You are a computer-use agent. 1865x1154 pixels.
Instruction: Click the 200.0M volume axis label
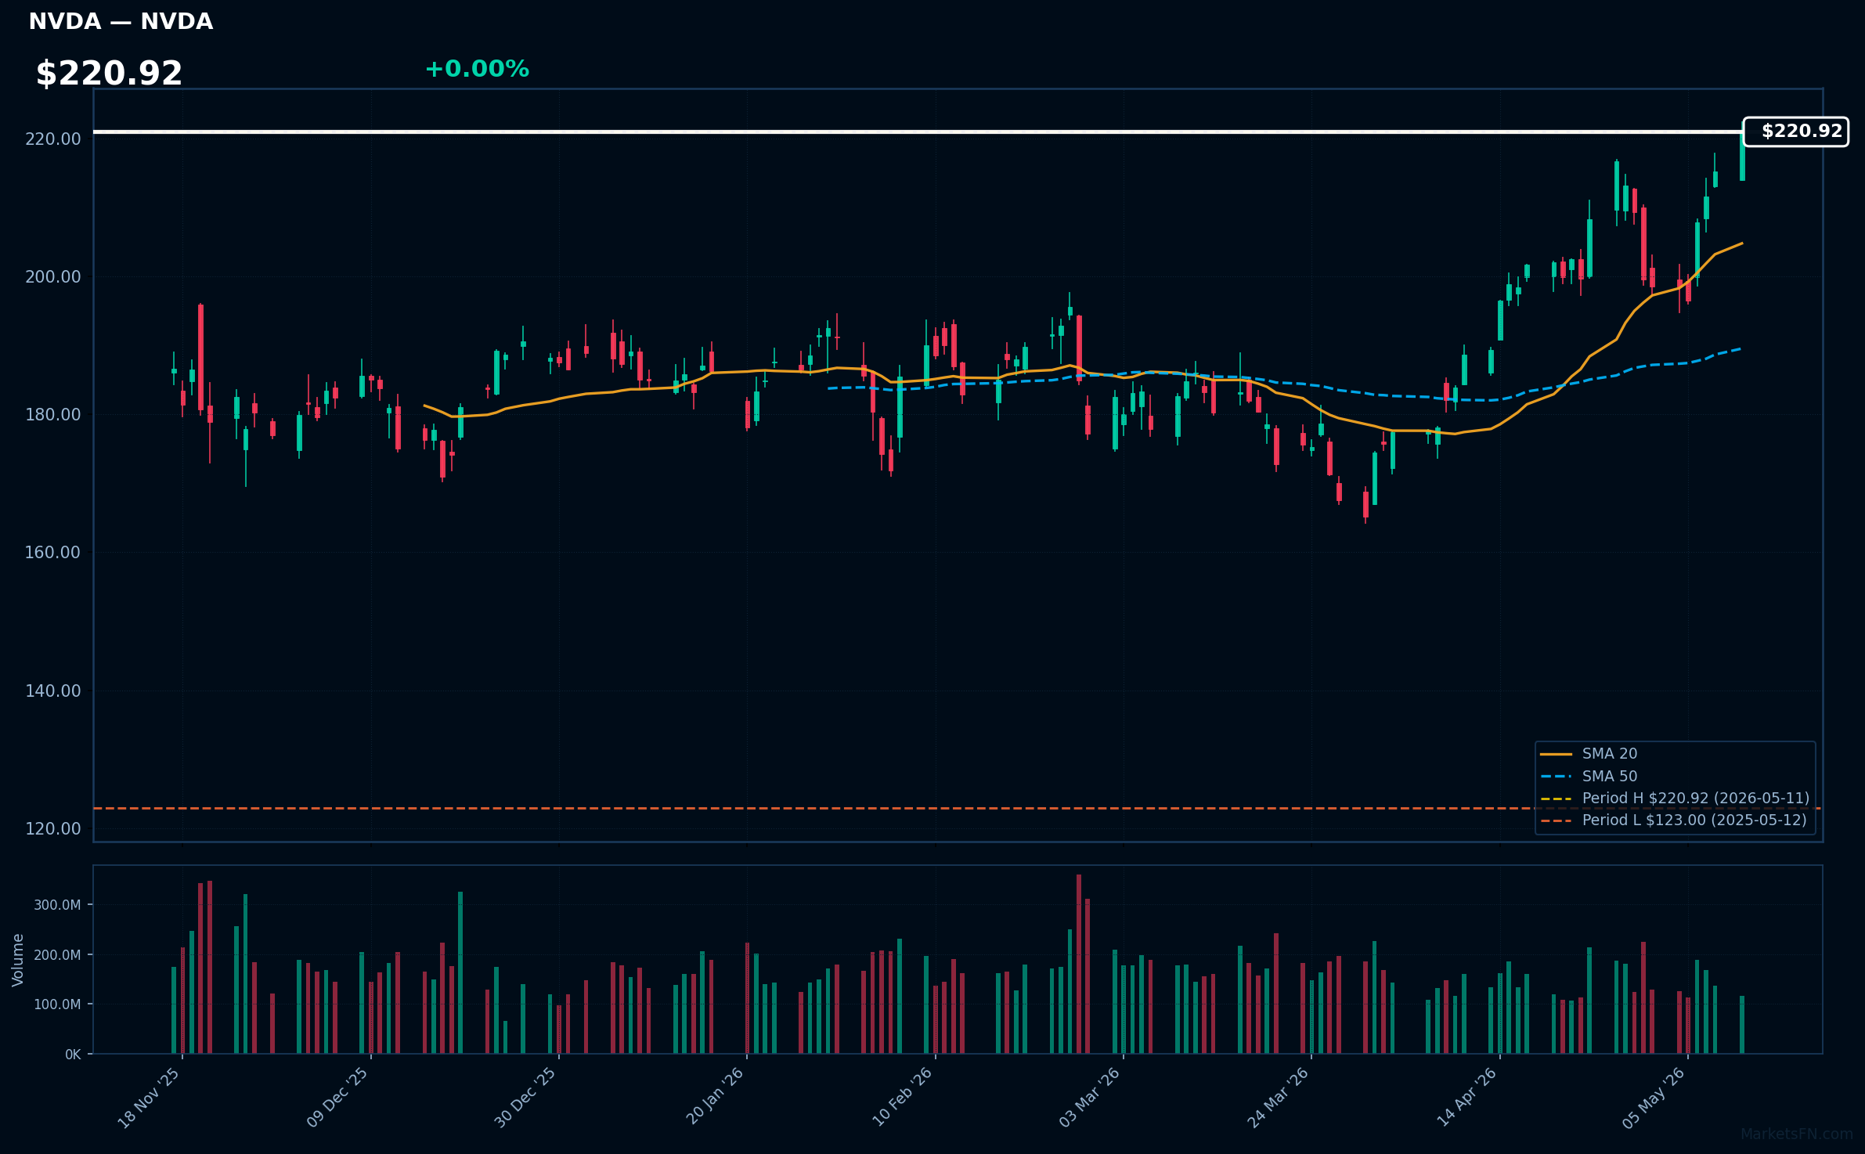pyautogui.click(x=57, y=955)
